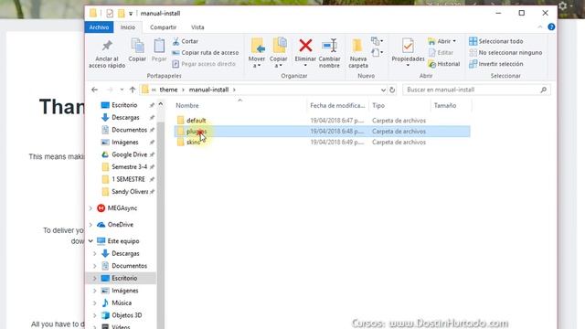Image resolution: width=585 pixels, height=329 pixels.
Task: Open pinned Escritorio in quick access
Action: pyautogui.click(x=124, y=105)
